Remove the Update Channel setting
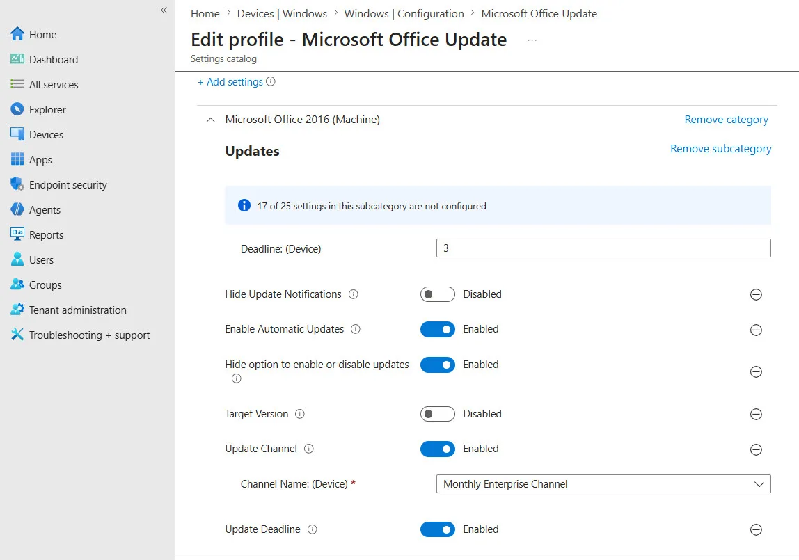 756,449
